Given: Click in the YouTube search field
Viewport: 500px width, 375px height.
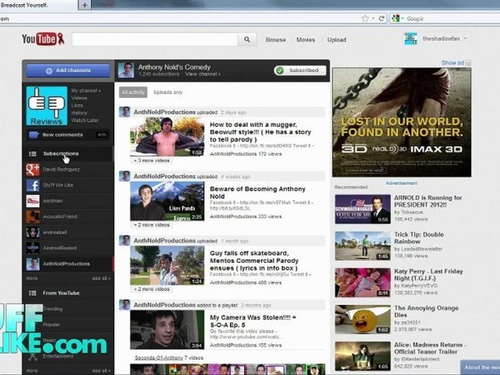Looking at the screenshot, I should (155, 40).
